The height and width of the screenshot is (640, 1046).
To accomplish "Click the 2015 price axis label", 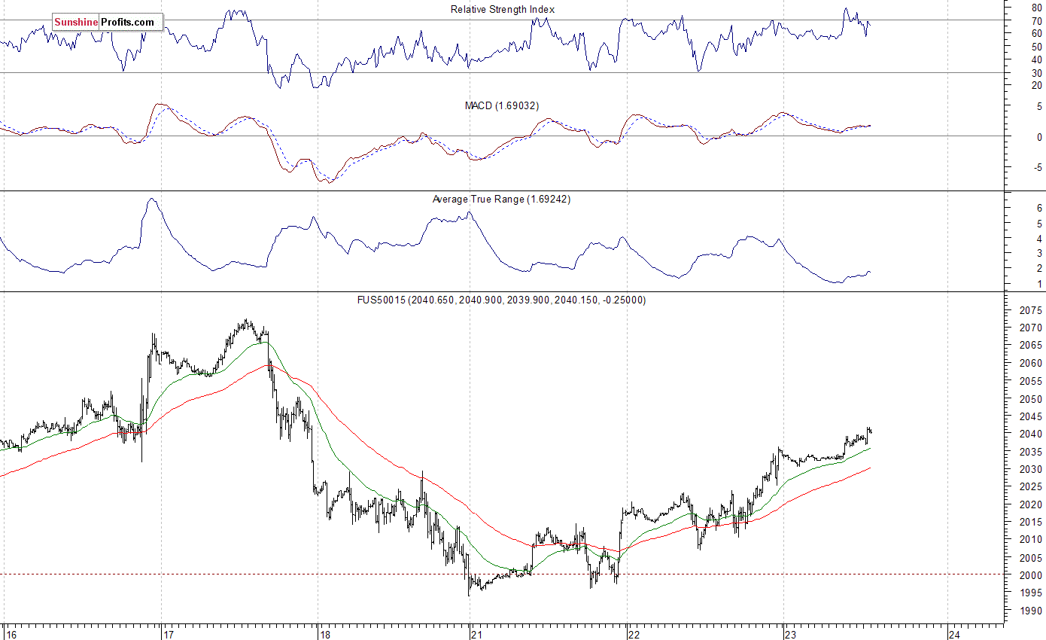I will point(1030,523).
